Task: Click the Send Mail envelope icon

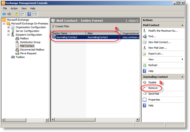Action: [145, 94]
